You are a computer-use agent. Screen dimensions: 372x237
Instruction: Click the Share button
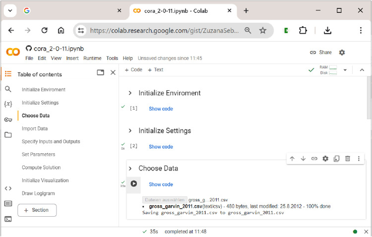pos(321,53)
